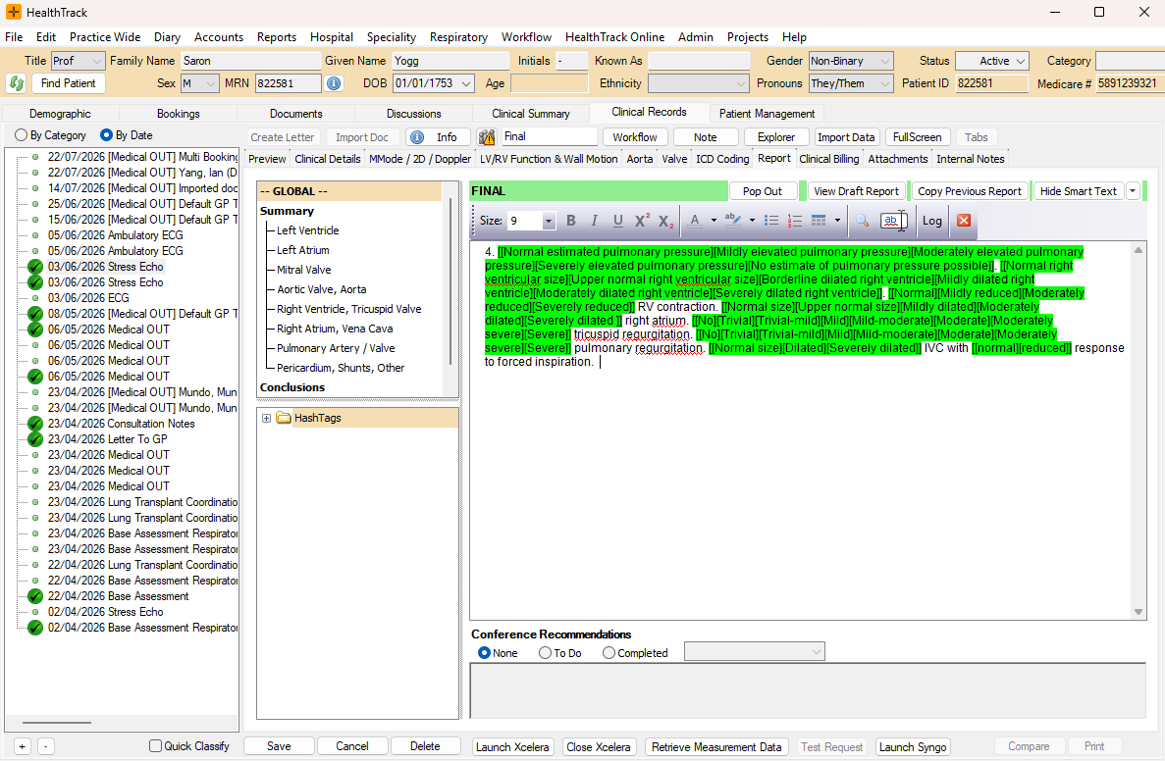
Task: Click the HealthTrack app logo icon
Action: pyautogui.click(x=14, y=12)
